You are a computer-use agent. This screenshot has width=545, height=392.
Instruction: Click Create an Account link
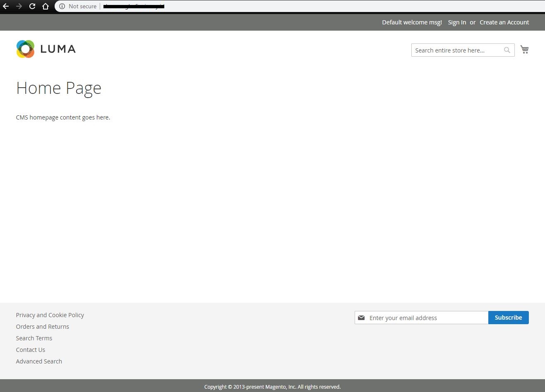[504, 22]
